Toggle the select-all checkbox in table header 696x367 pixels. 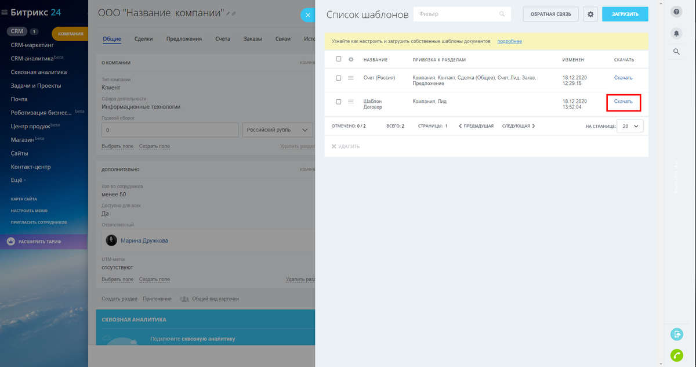(339, 59)
